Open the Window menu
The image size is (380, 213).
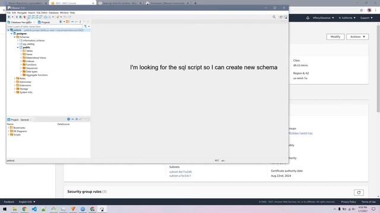(x=64, y=12)
